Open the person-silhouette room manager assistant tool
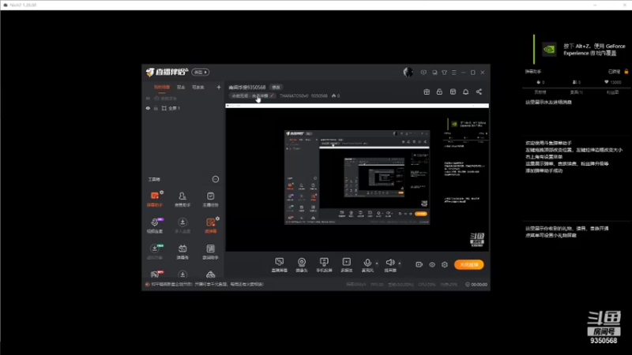This screenshot has height=355, width=632. click(182, 200)
